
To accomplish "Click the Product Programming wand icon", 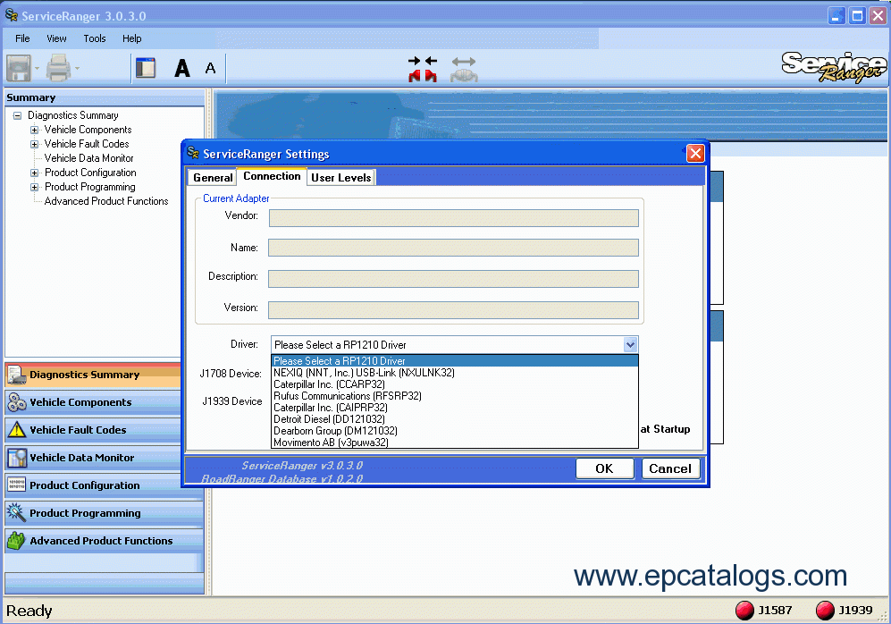I will (x=16, y=512).
